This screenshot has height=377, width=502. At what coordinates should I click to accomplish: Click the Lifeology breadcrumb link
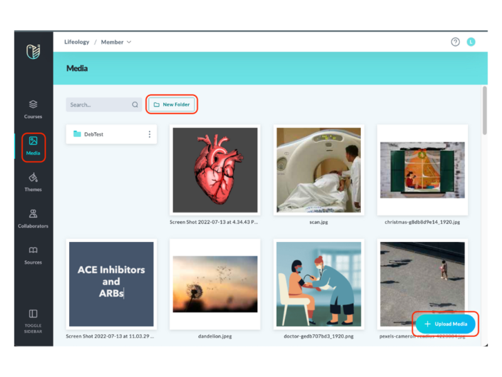tap(77, 42)
